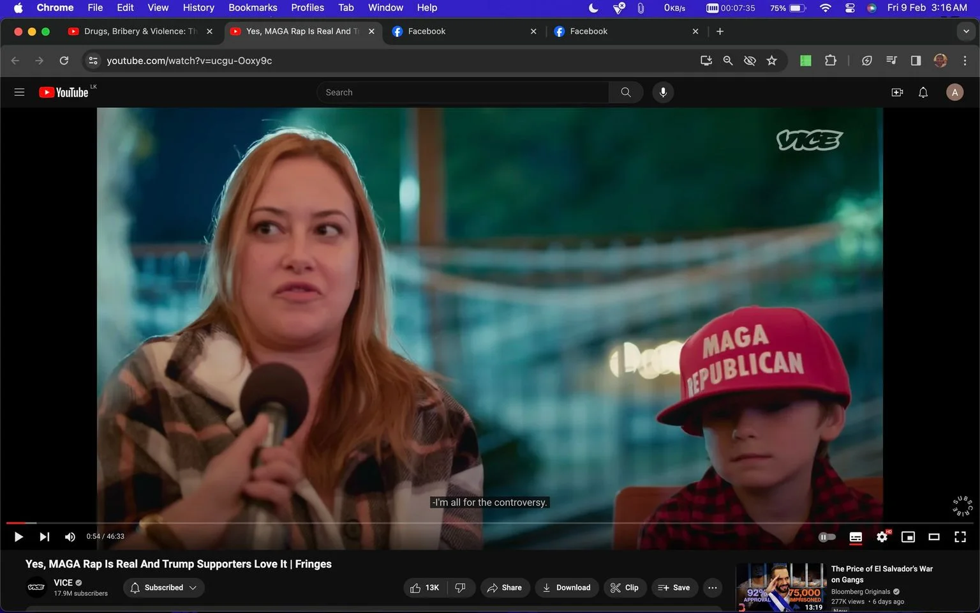Dislike this video
Viewport: 980px width, 613px height.
pyautogui.click(x=461, y=588)
